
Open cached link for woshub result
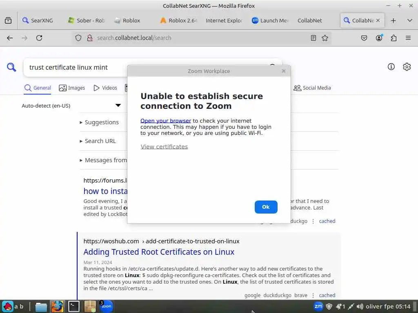[x=327, y=295]
